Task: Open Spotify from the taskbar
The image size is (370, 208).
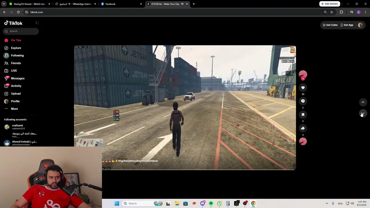Action: (x=211, y=203)
